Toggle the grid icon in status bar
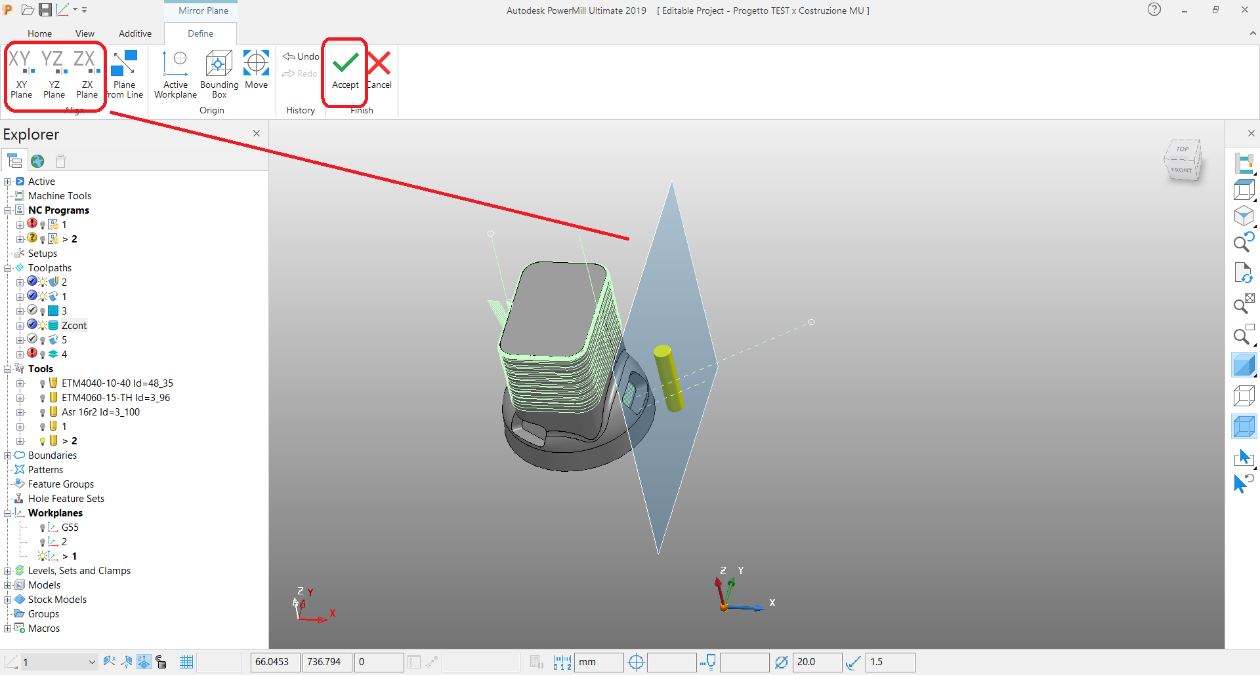Screen dimensions: 1260x675 coord(186,662)
